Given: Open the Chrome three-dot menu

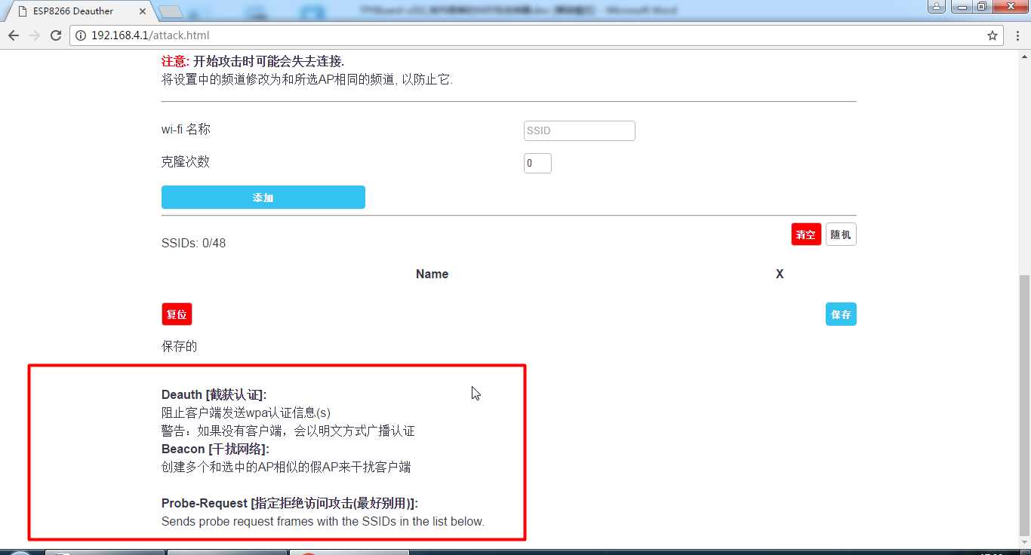Looking at the screenshot, I should pyautogui.click(x=1017, y=35).
